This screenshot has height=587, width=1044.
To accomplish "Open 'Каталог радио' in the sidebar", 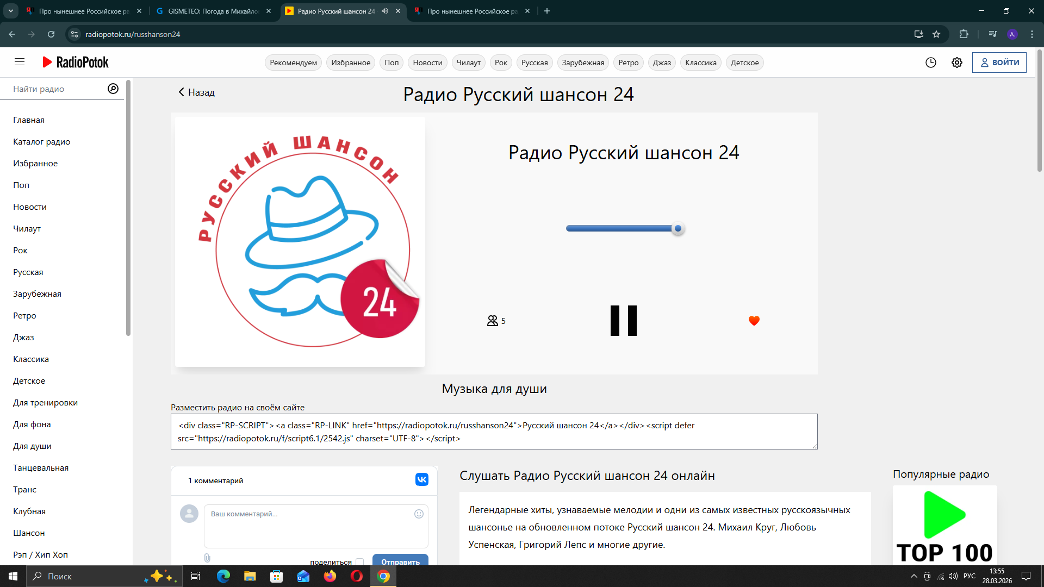I will (x=42, y=142).
